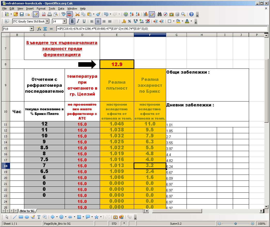This screenshot has height=227, width=270.
Task: Expand the Borders dropdown arrow
Action: (x=174, y=21)
